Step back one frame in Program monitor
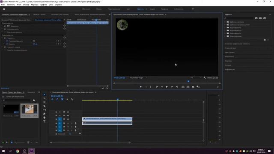This screenshot has width=274, height=154. [x=162, y=87]
